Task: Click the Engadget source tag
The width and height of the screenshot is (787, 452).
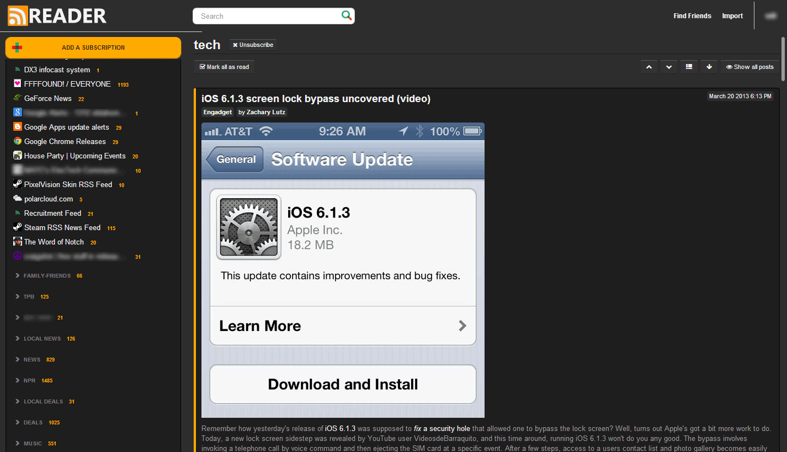Action: (x=217, y=112)
